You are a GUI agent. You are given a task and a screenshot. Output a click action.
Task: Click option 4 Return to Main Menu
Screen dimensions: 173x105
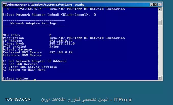(x=24, y=70)
